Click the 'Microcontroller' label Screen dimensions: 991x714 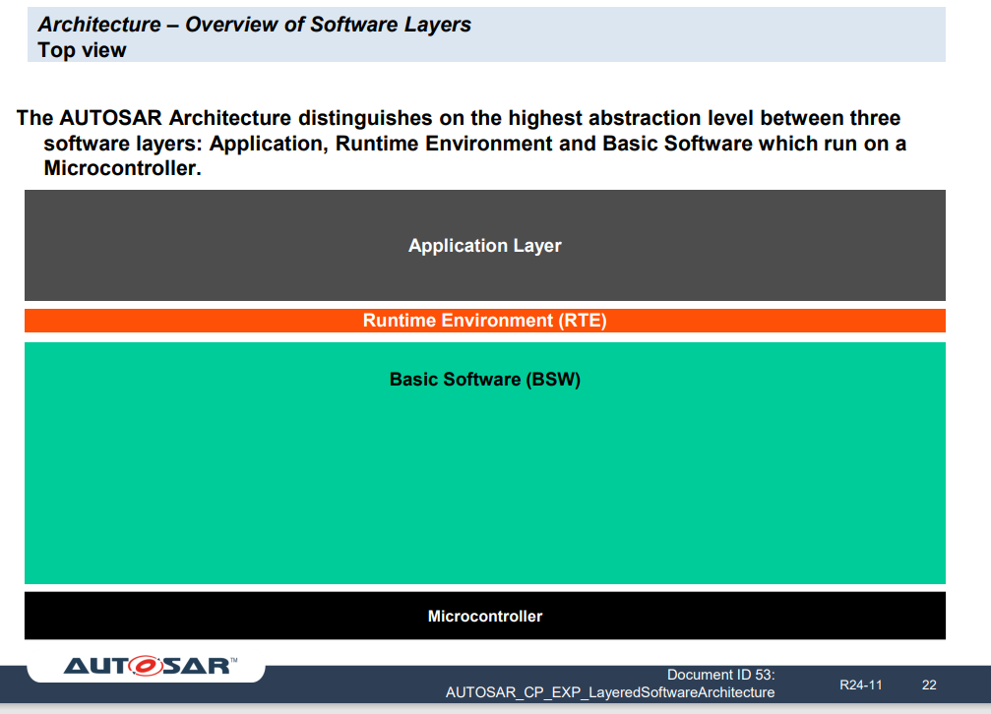485,616
